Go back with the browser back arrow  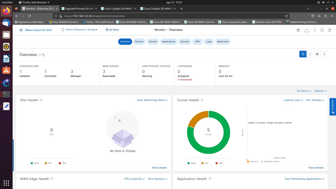coord(17,16)
